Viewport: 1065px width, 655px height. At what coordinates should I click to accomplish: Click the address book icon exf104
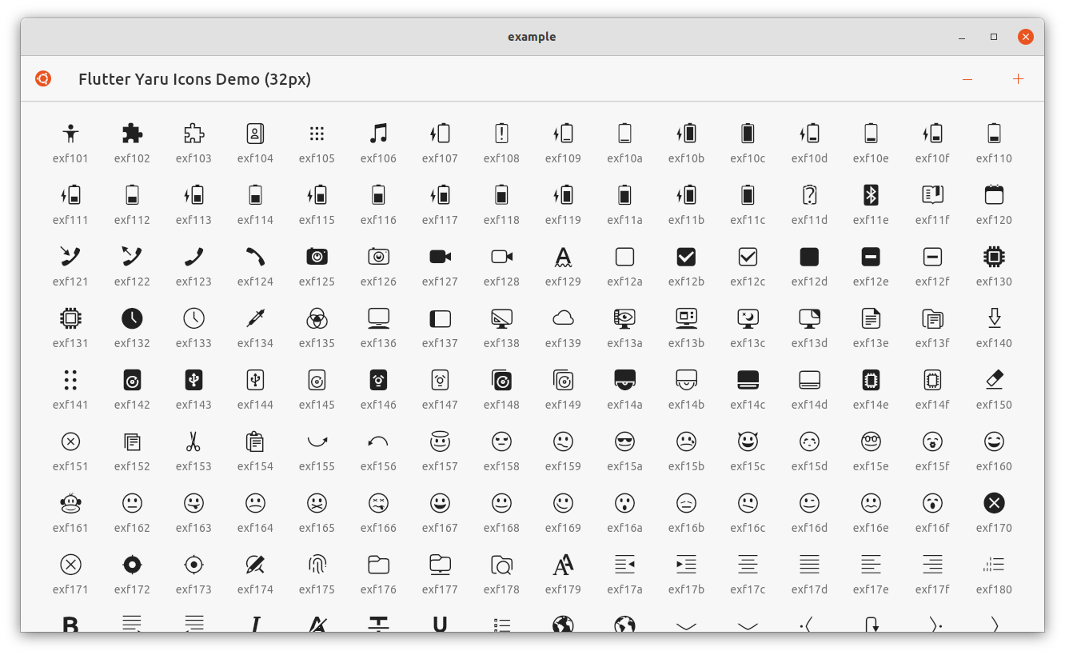click(x=255, y=133)
